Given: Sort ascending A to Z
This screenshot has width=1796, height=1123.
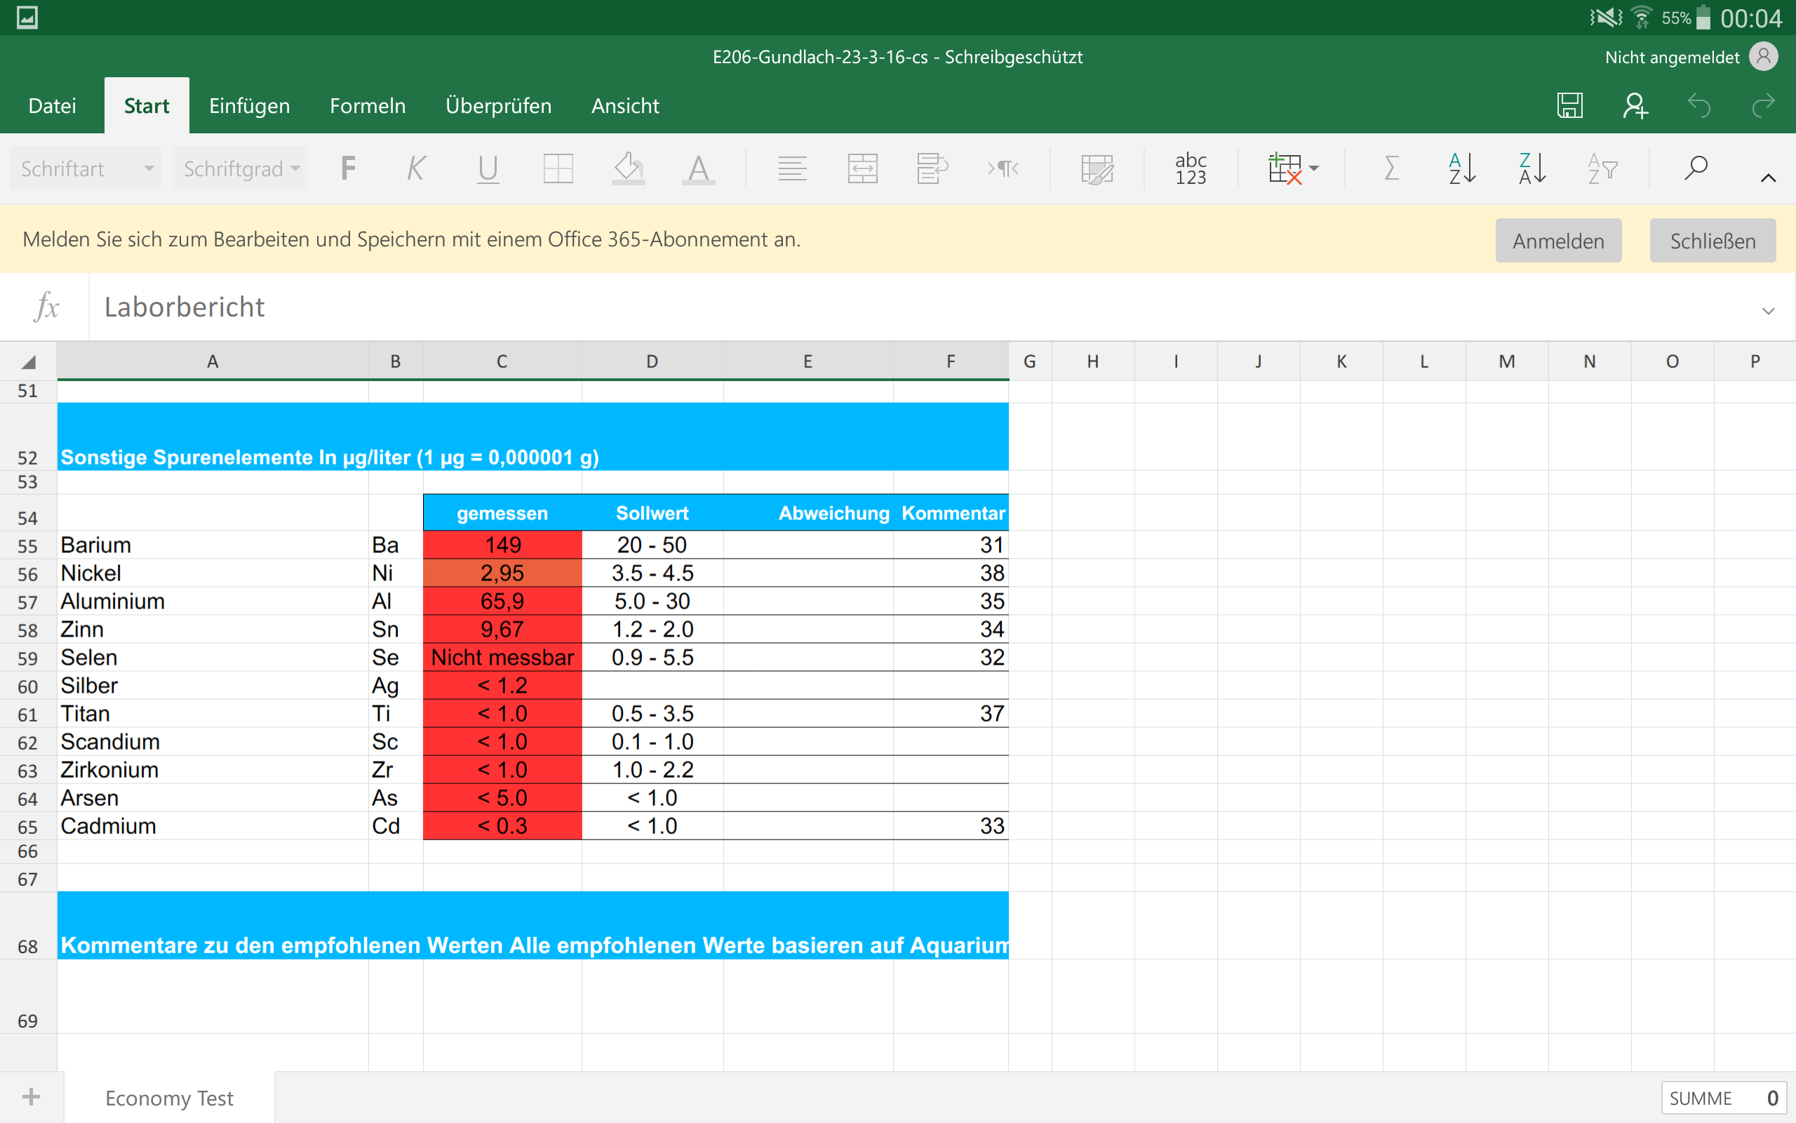Looking at the screenshot, I should (1461, 168).
